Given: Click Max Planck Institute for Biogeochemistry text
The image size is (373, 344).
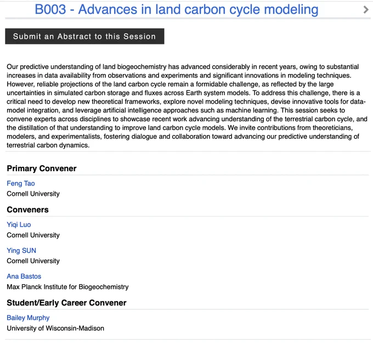Looking at the screenshot, I should click(x=67, y=287).
